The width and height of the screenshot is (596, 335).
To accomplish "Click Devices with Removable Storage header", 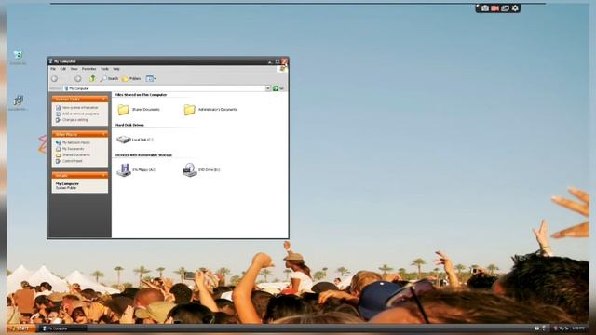I will (x=143, y=155).
